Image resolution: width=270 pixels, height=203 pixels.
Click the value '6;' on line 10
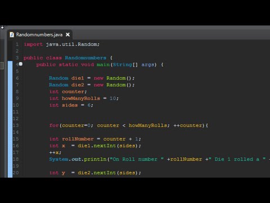[x=90, y=105]
